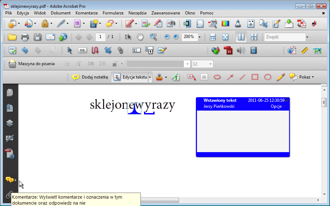Open the Opcje dropdown in the comment popup
Screen dimensions: 330x206
277,106
